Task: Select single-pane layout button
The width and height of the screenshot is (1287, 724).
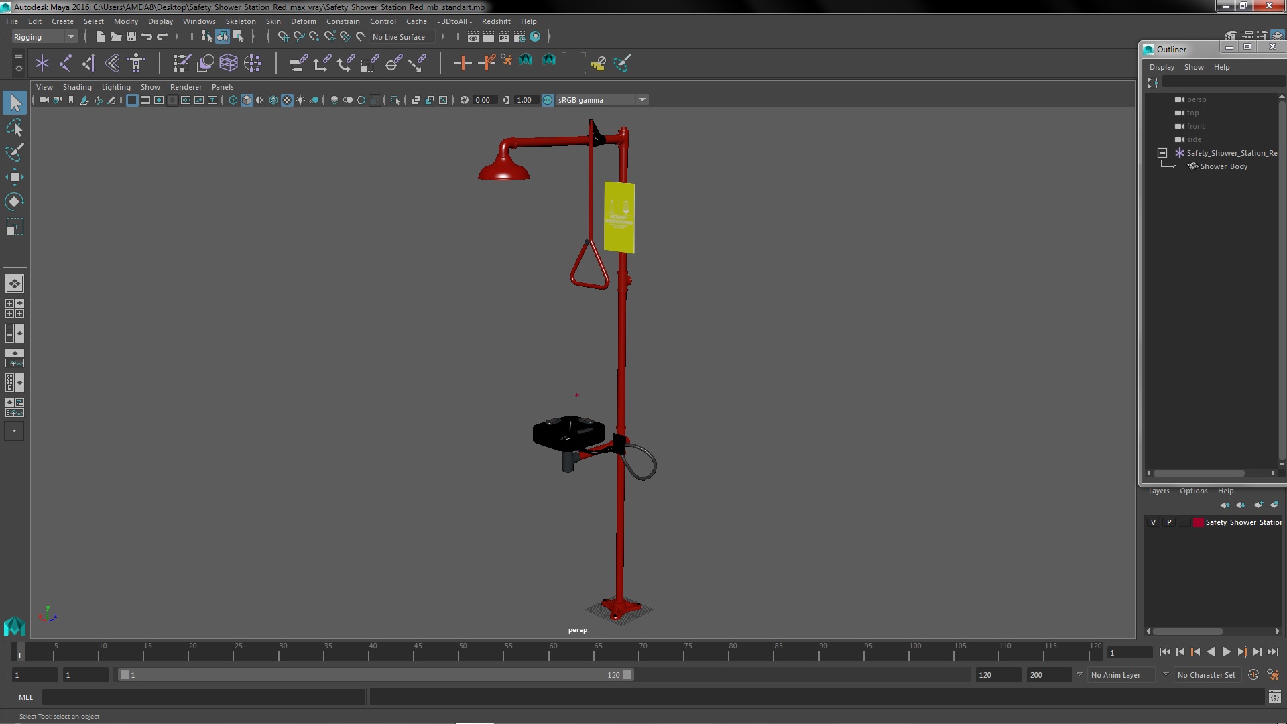Action: [x=15, y=284]
